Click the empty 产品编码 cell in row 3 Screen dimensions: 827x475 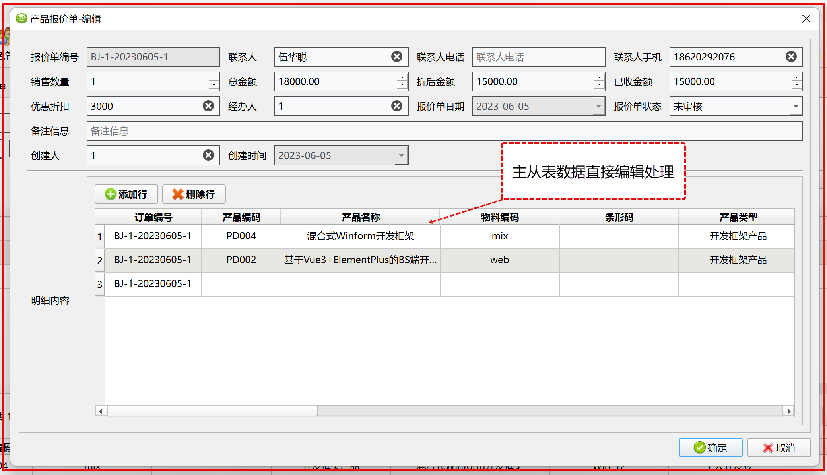tap(241, 284)
